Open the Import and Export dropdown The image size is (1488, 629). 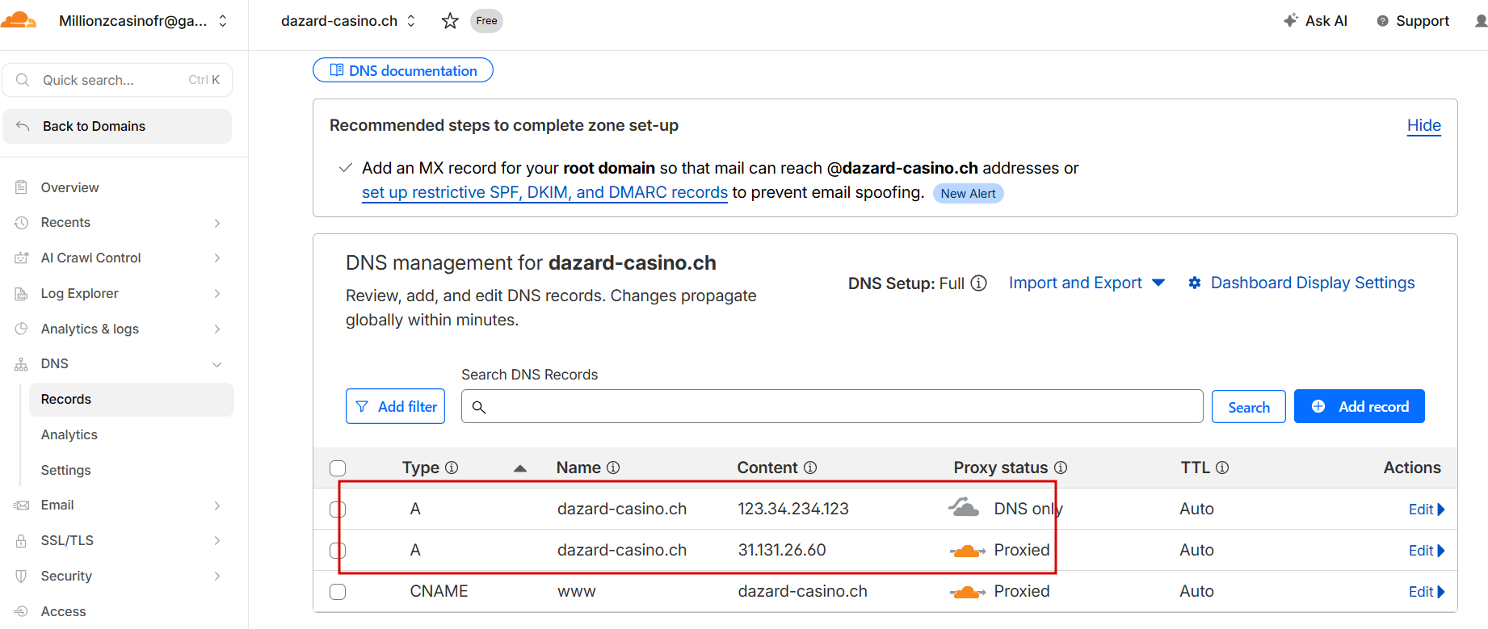pyautogui.click(x=1087, y=283)
